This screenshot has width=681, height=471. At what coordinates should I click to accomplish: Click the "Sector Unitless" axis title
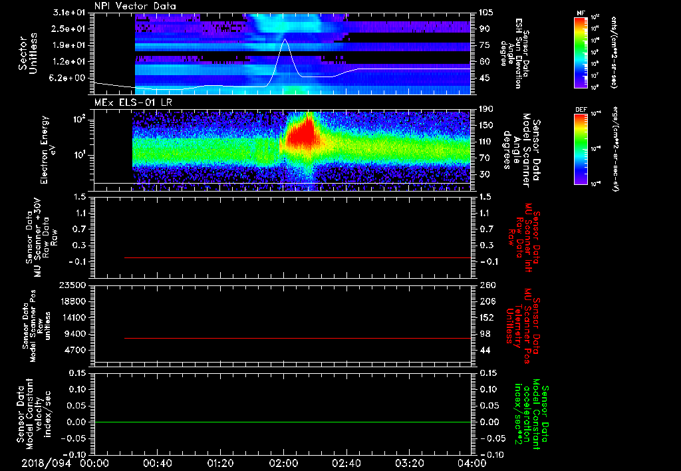coord(28,53)
